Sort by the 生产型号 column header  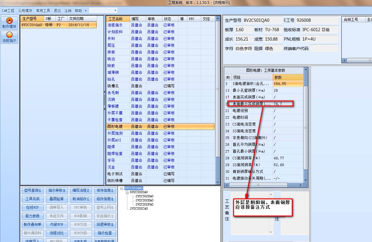(x=32, y=19)
